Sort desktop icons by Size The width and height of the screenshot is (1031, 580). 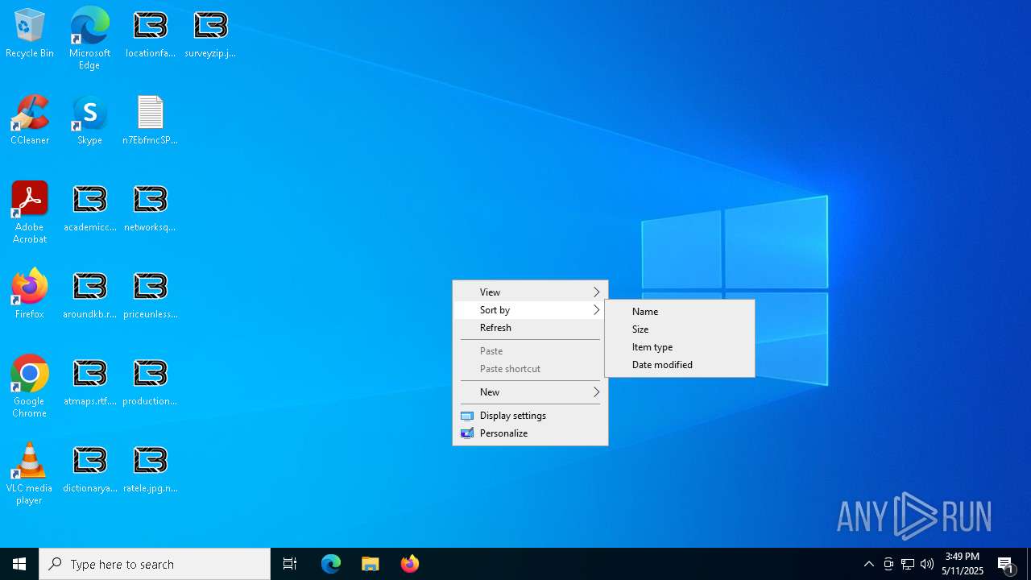coord(680,329)
